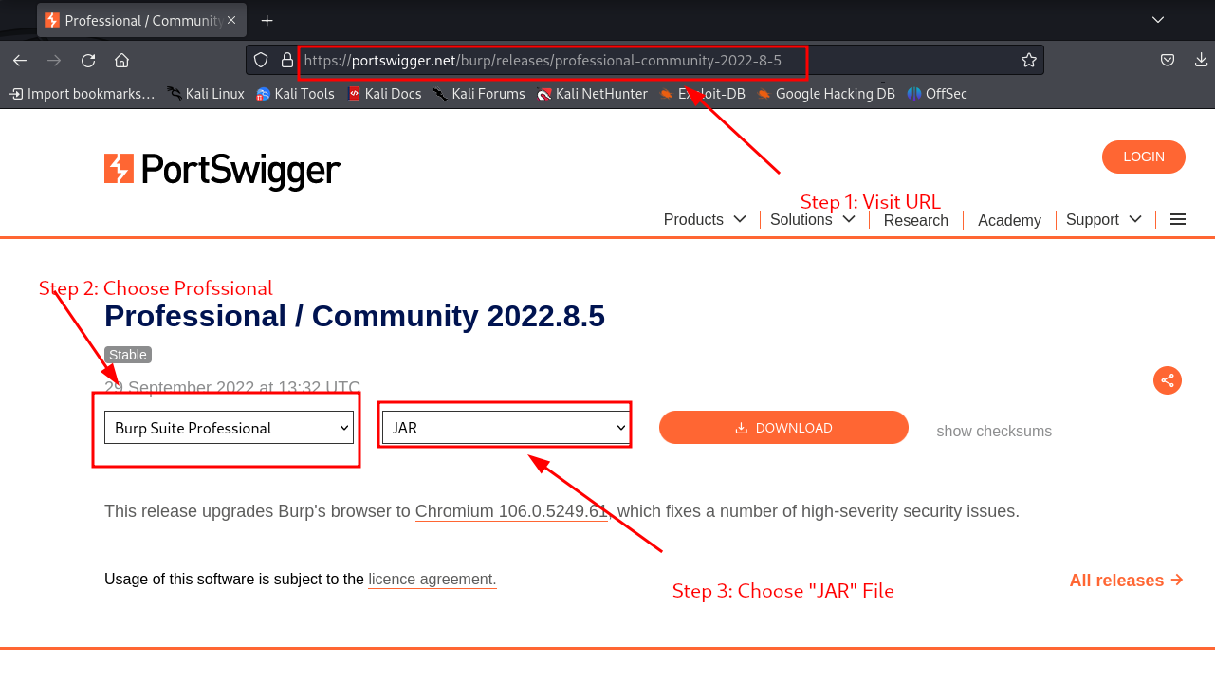Viewport: 1215px width, 682px height.
Task: Expand the Solutions menu
Action: coord(813,219)
